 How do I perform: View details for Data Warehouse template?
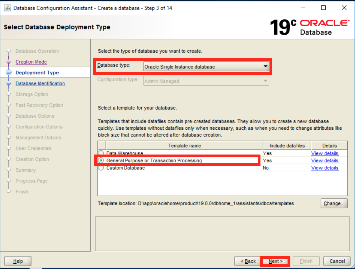(325, 153)
